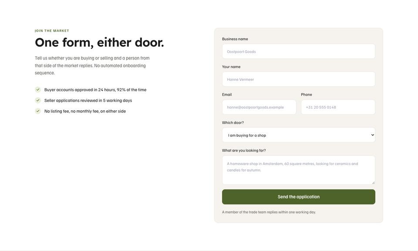418x251 pixels.
Task: Click the checkmark icon beside Buyer accounts
Action: 38,89
